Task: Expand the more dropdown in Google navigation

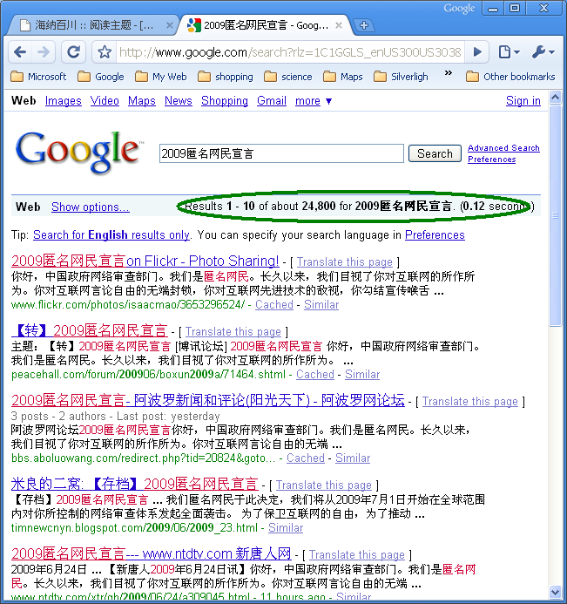Action: pos(313,101)
